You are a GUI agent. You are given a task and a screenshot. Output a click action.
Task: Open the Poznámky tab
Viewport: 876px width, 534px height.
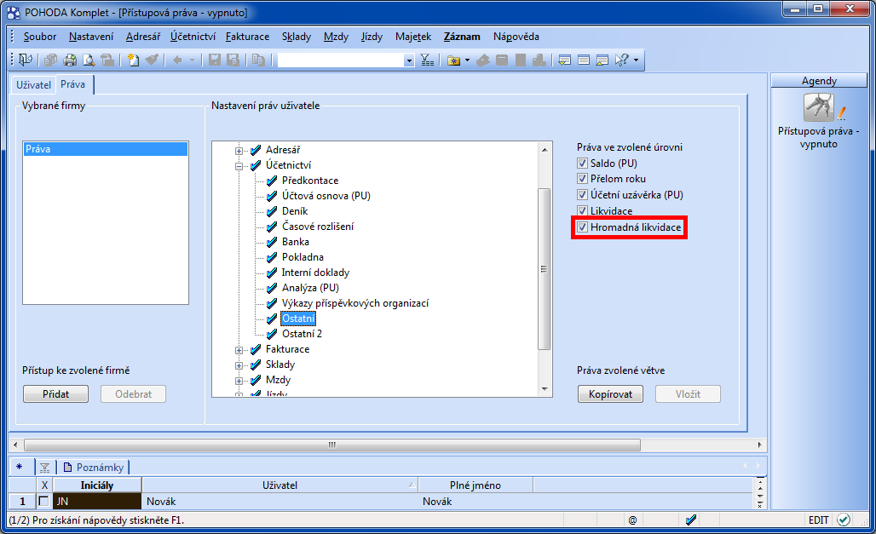[94, 467]
